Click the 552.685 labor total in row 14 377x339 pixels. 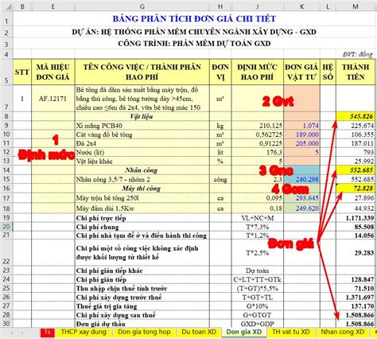pos(356,170)
